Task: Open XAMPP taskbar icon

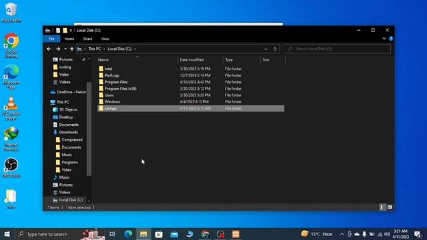Action: coord(236,234)
